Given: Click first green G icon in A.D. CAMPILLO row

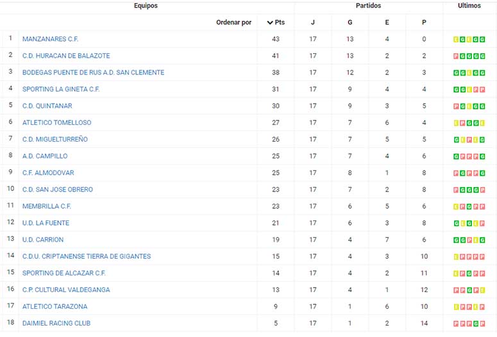Looking at the screenshot, I should (456, 157).
